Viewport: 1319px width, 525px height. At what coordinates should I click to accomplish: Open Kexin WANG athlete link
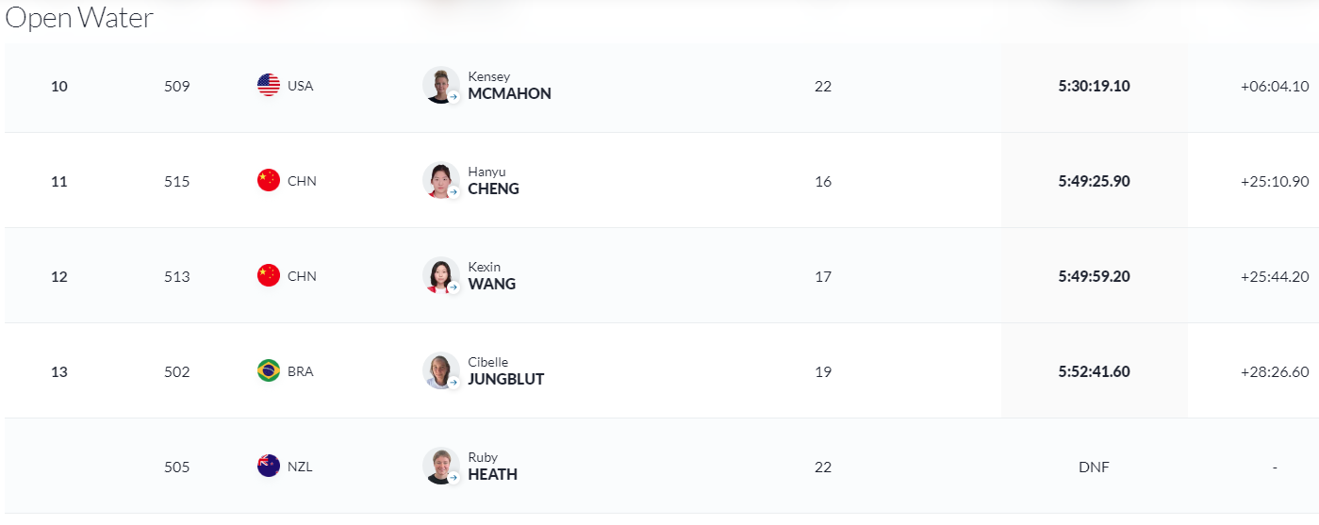491,276
